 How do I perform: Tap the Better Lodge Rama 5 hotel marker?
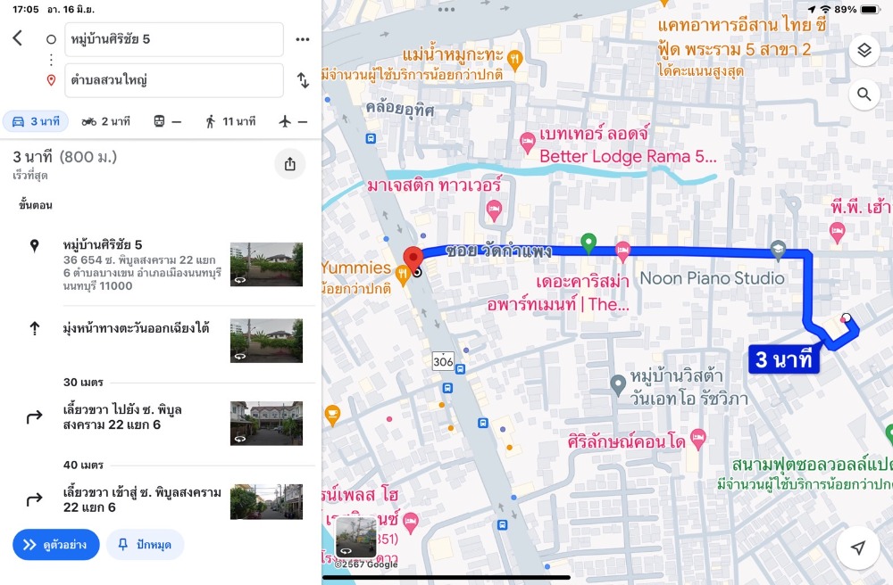click(x=527, y=141)
